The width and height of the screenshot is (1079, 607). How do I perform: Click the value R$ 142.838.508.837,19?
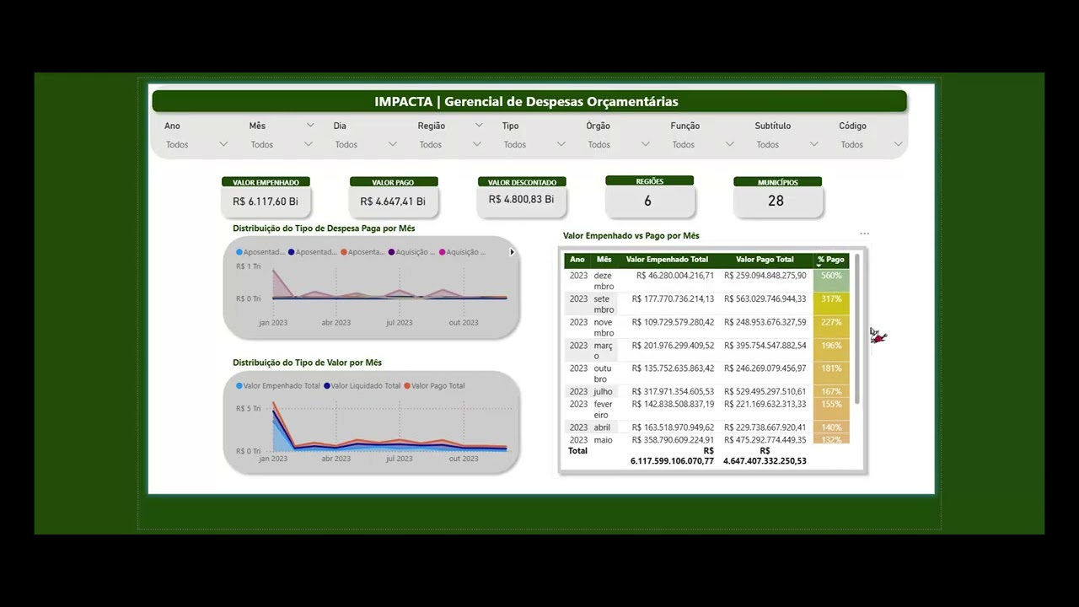tap(673, 404)
